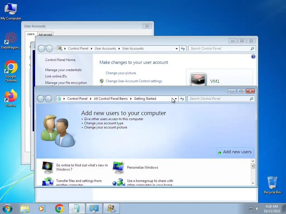Click Getting Started list scrollbar down arrow
Viewport: 286px width, 214px height.
[x=253, y=183]
